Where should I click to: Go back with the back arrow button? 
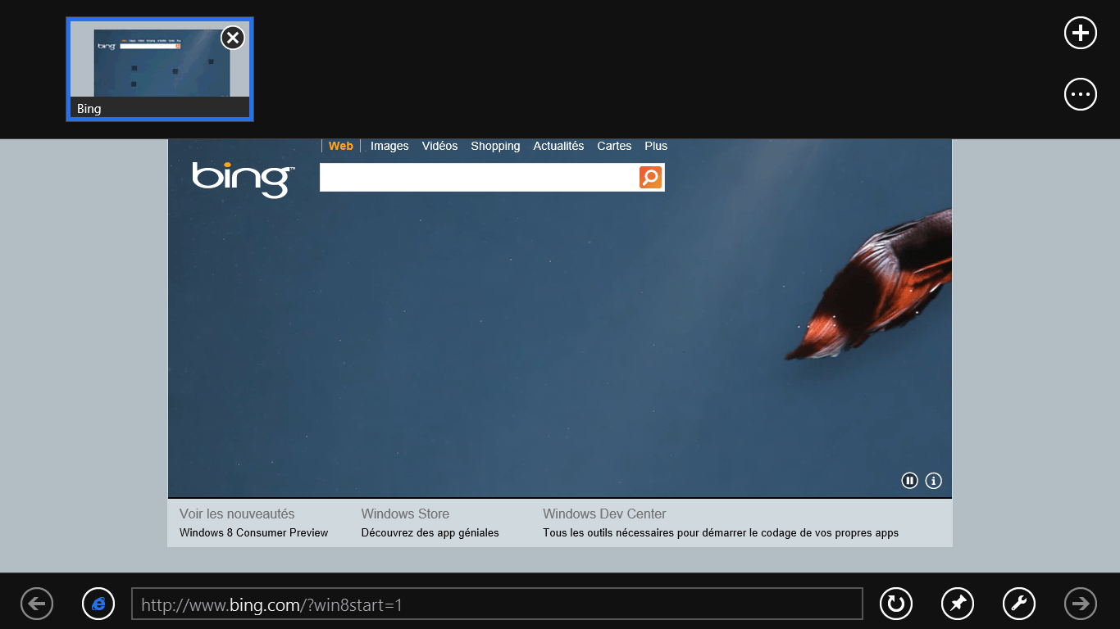tap(37, 604)
